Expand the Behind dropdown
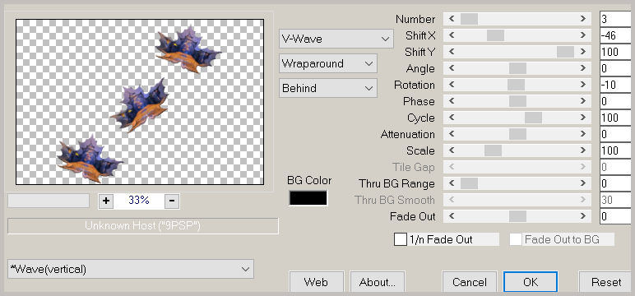 click(328, 88)
